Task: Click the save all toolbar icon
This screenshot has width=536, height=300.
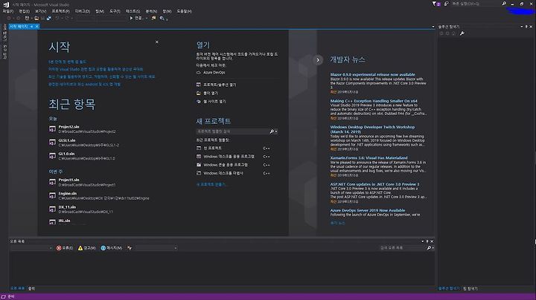Action: pyautogui.click(x=49, y=18)
